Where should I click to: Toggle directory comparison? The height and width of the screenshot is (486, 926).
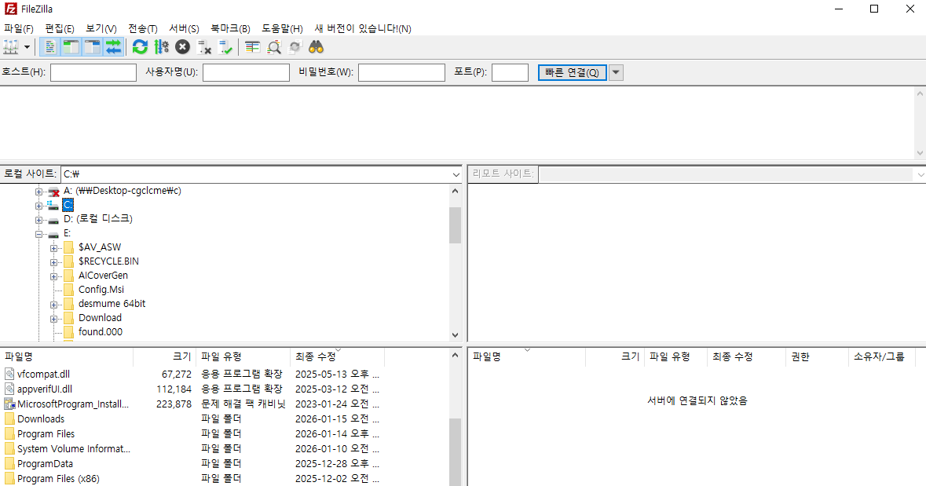[x=274, y=47]
